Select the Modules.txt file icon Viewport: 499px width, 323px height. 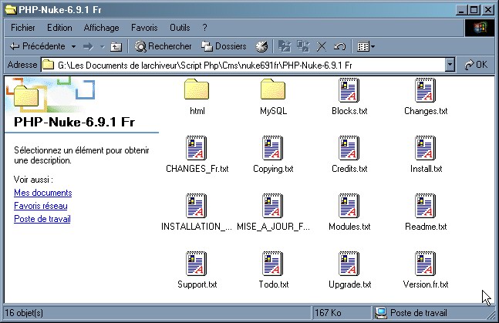[x=349, y=206]
